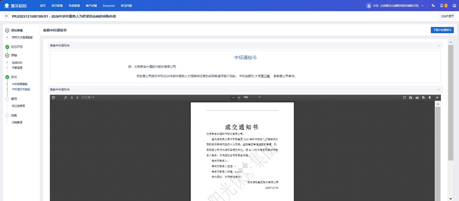Click the 下载中标通知书 button
The height and width of the screenshot is (201, 459).
442,30
